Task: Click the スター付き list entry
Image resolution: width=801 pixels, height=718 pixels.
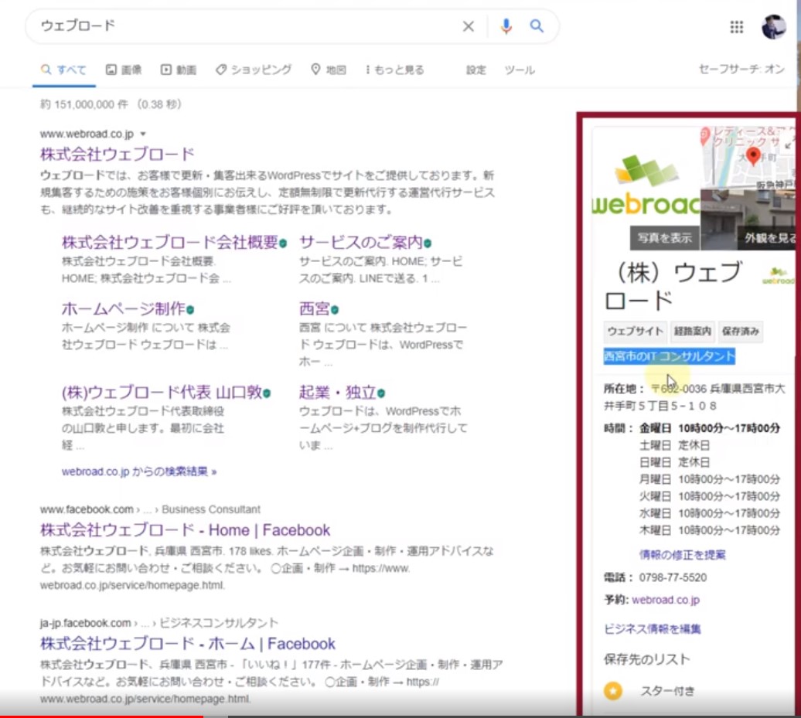Action: click(x=668, y=691)
